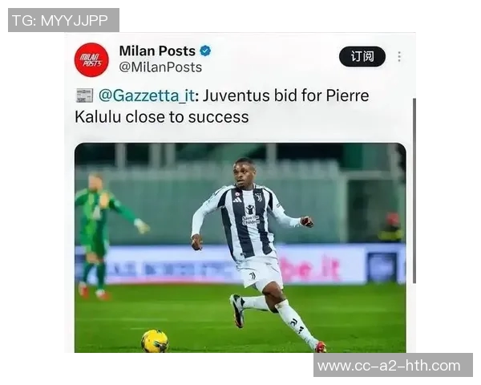
Task: Click the Juventus logo on the shorts
Action: [253, 275]
